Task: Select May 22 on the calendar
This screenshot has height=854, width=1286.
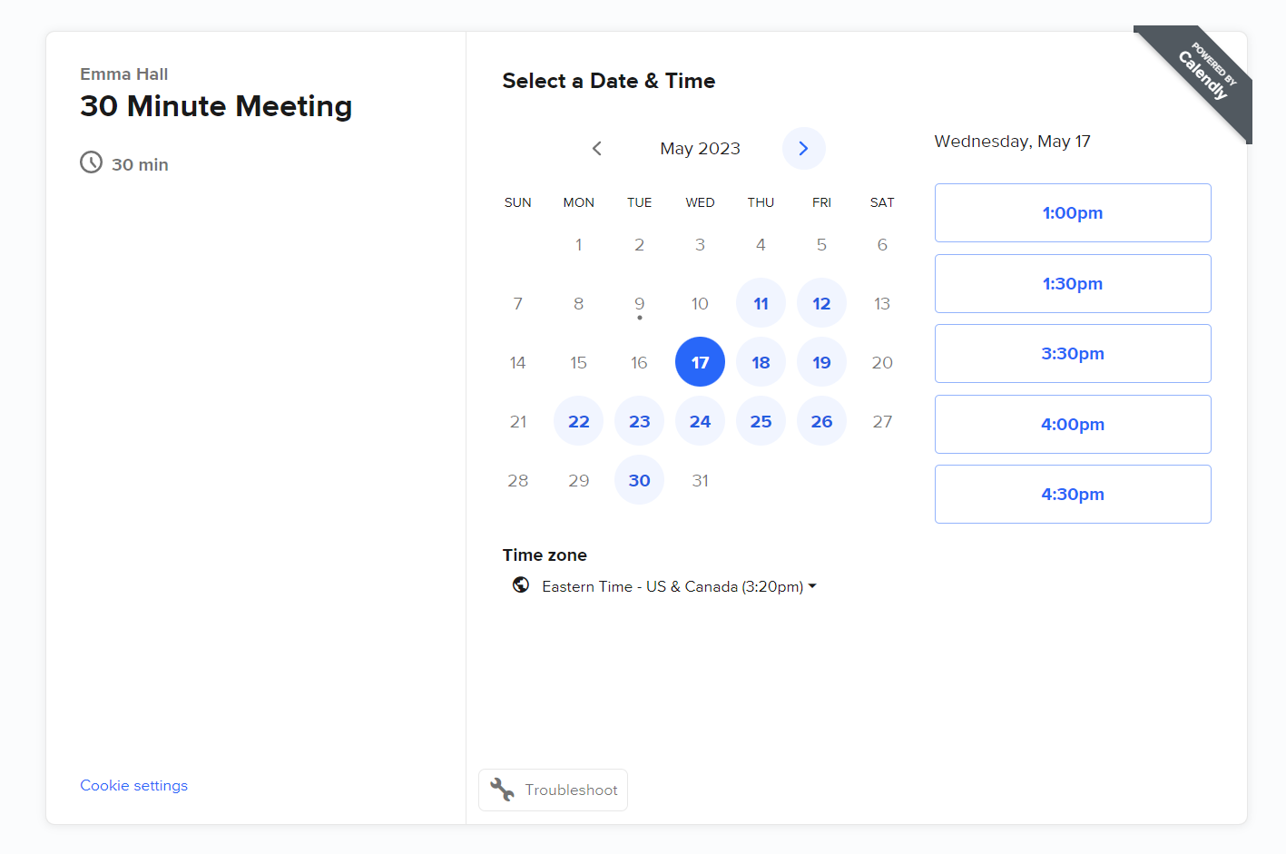Action: click(579, 421)
